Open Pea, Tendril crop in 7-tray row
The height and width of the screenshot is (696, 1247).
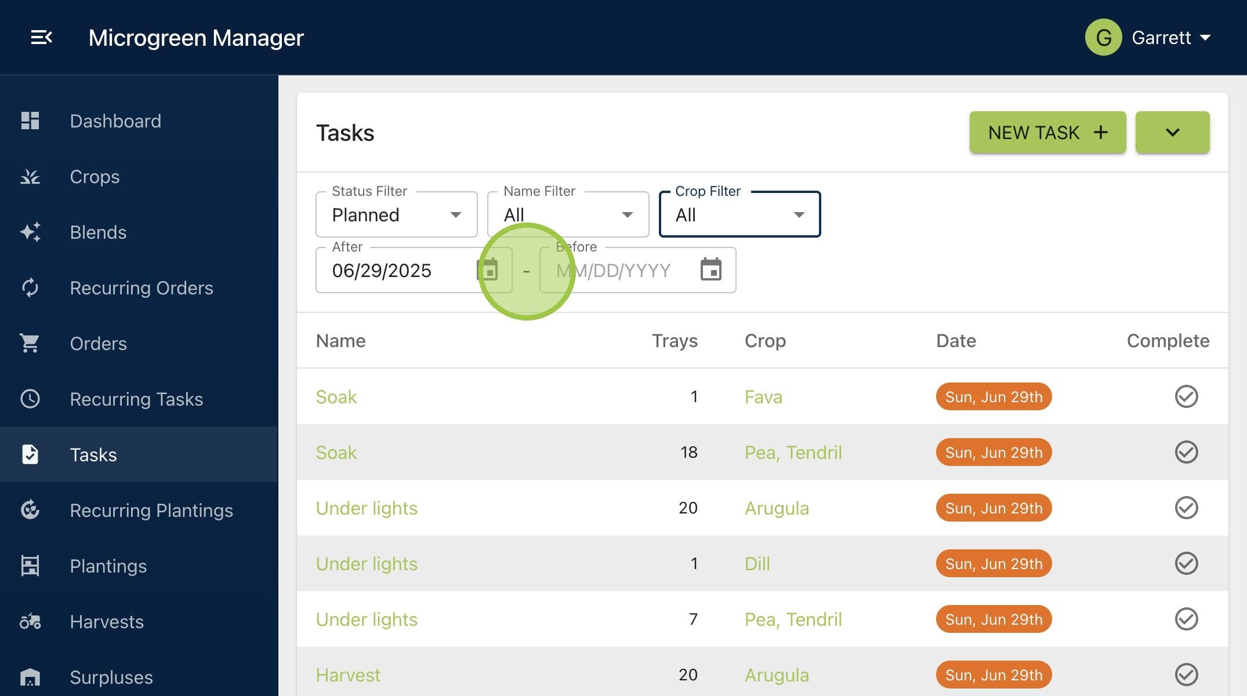[793, 619]
